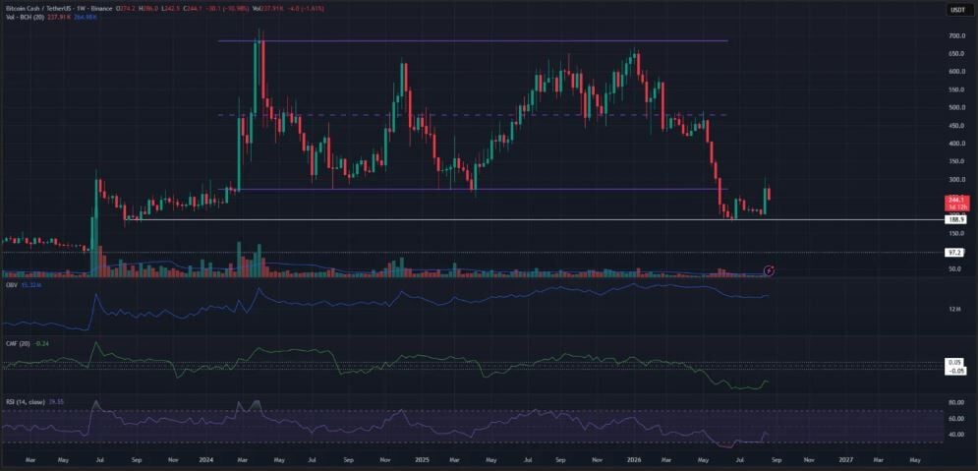Click the 188.9 horizontal line price label
978x471 pixels.
(x=956, y=219)
